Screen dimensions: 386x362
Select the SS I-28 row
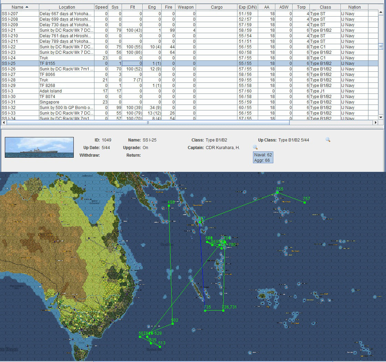click(x=190, y=80)
